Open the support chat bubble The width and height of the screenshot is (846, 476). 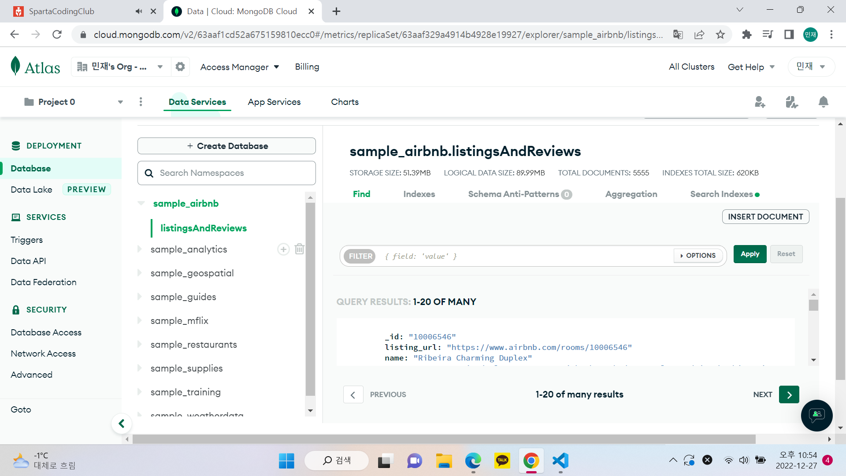click(816, 415)
